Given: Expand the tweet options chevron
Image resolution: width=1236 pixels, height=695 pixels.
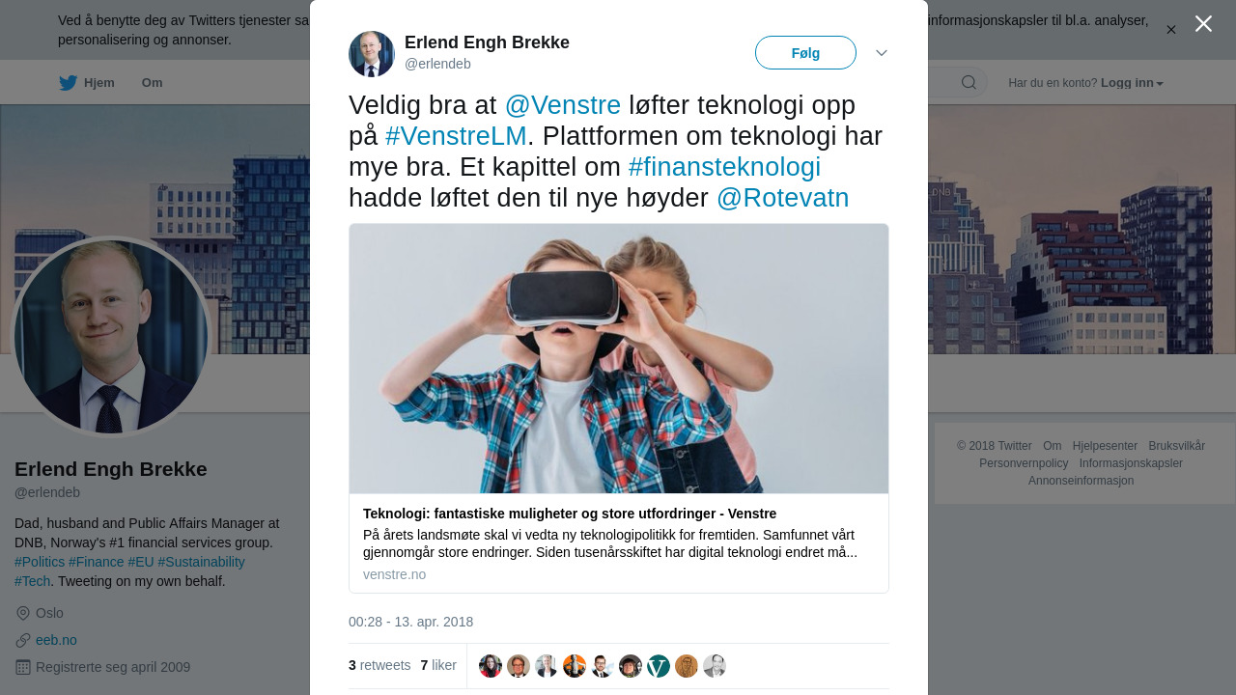Looking at the screenshot, I should point(882,53).
